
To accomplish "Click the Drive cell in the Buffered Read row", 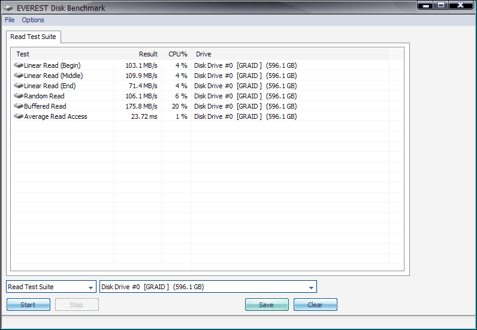I will pos(246,106).
